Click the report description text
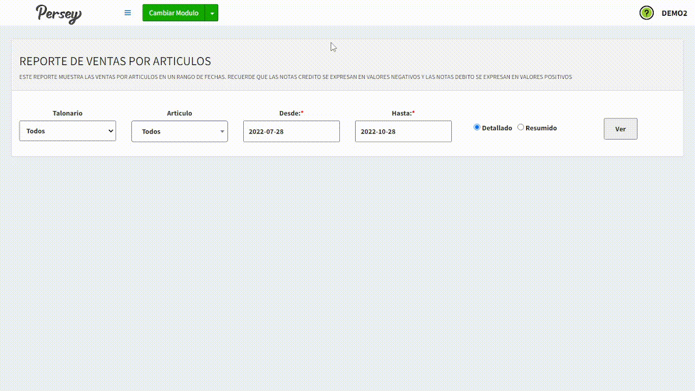 [295, 77]
